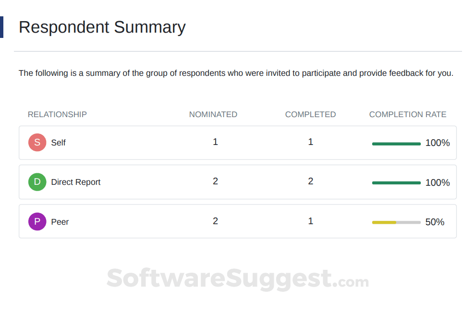Click the Relationship column header
Screen dimensions: 475x325
pyautogui.click(x=57, y=114)
